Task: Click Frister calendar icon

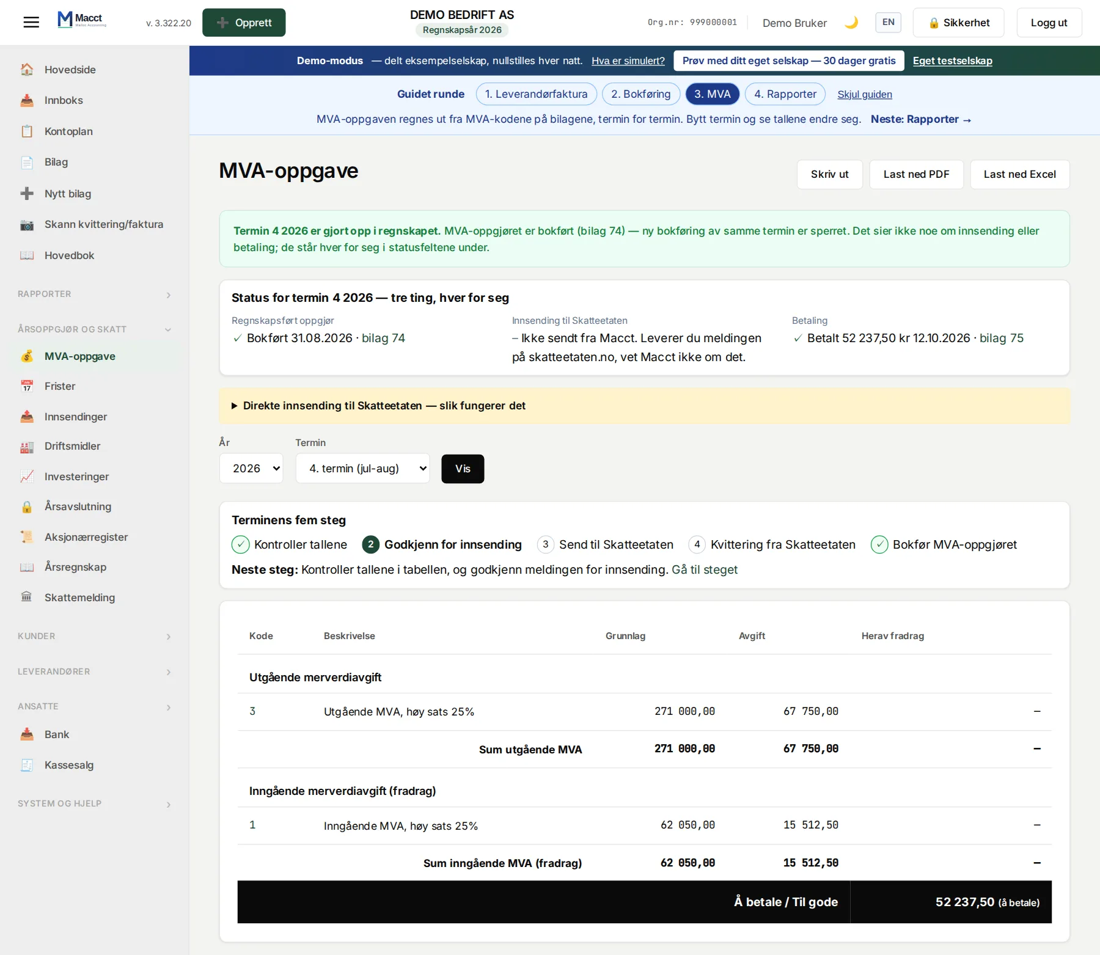Action: (x=27, y=386)
